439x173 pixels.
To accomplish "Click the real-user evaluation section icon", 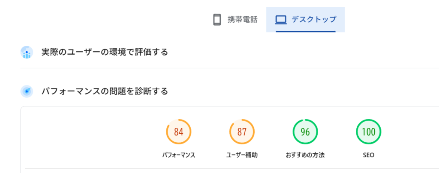I will [x=27, y=53].
